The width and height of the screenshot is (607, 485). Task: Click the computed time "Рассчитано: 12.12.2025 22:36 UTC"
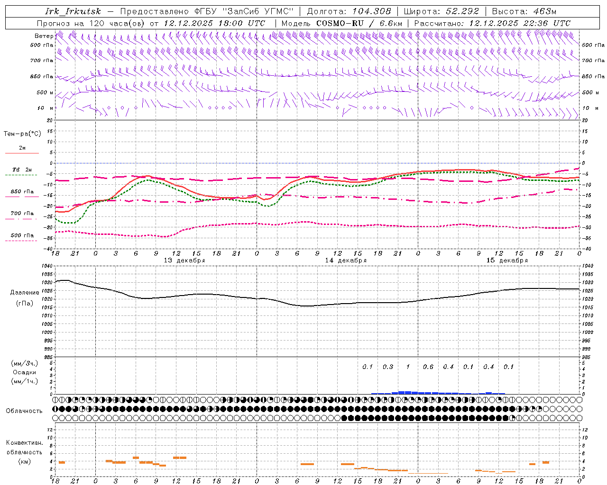pyautogui.click(x=492, y=23)
